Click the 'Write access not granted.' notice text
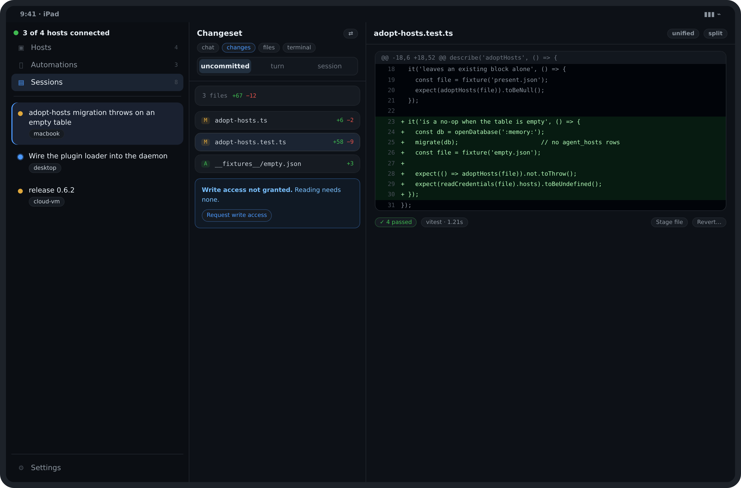Viewport: 741px width, 488px height. click(x=247, y=190)
